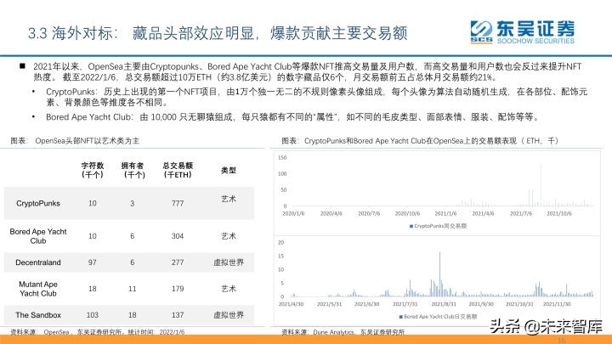Click the 虚拟世界 type cell for The Sandbox
Screen dimensions: 612x344
229,315
